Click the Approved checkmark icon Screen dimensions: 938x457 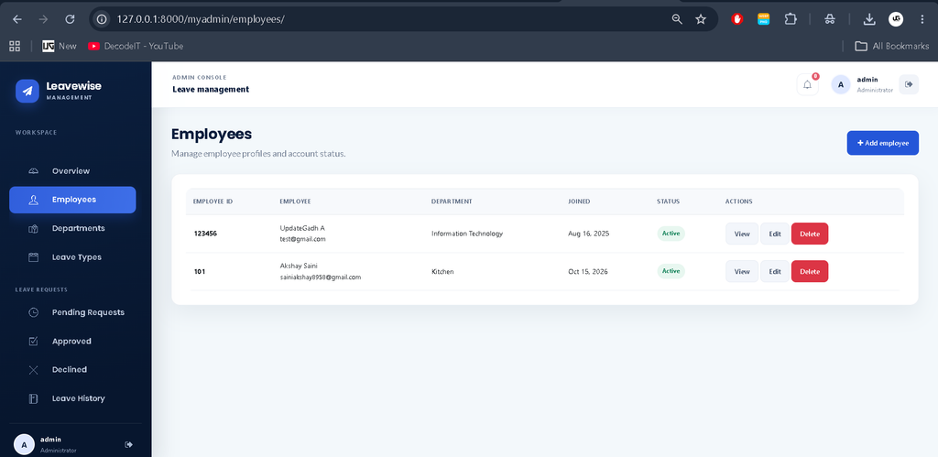pyautogui.click(x=34, y=341)
